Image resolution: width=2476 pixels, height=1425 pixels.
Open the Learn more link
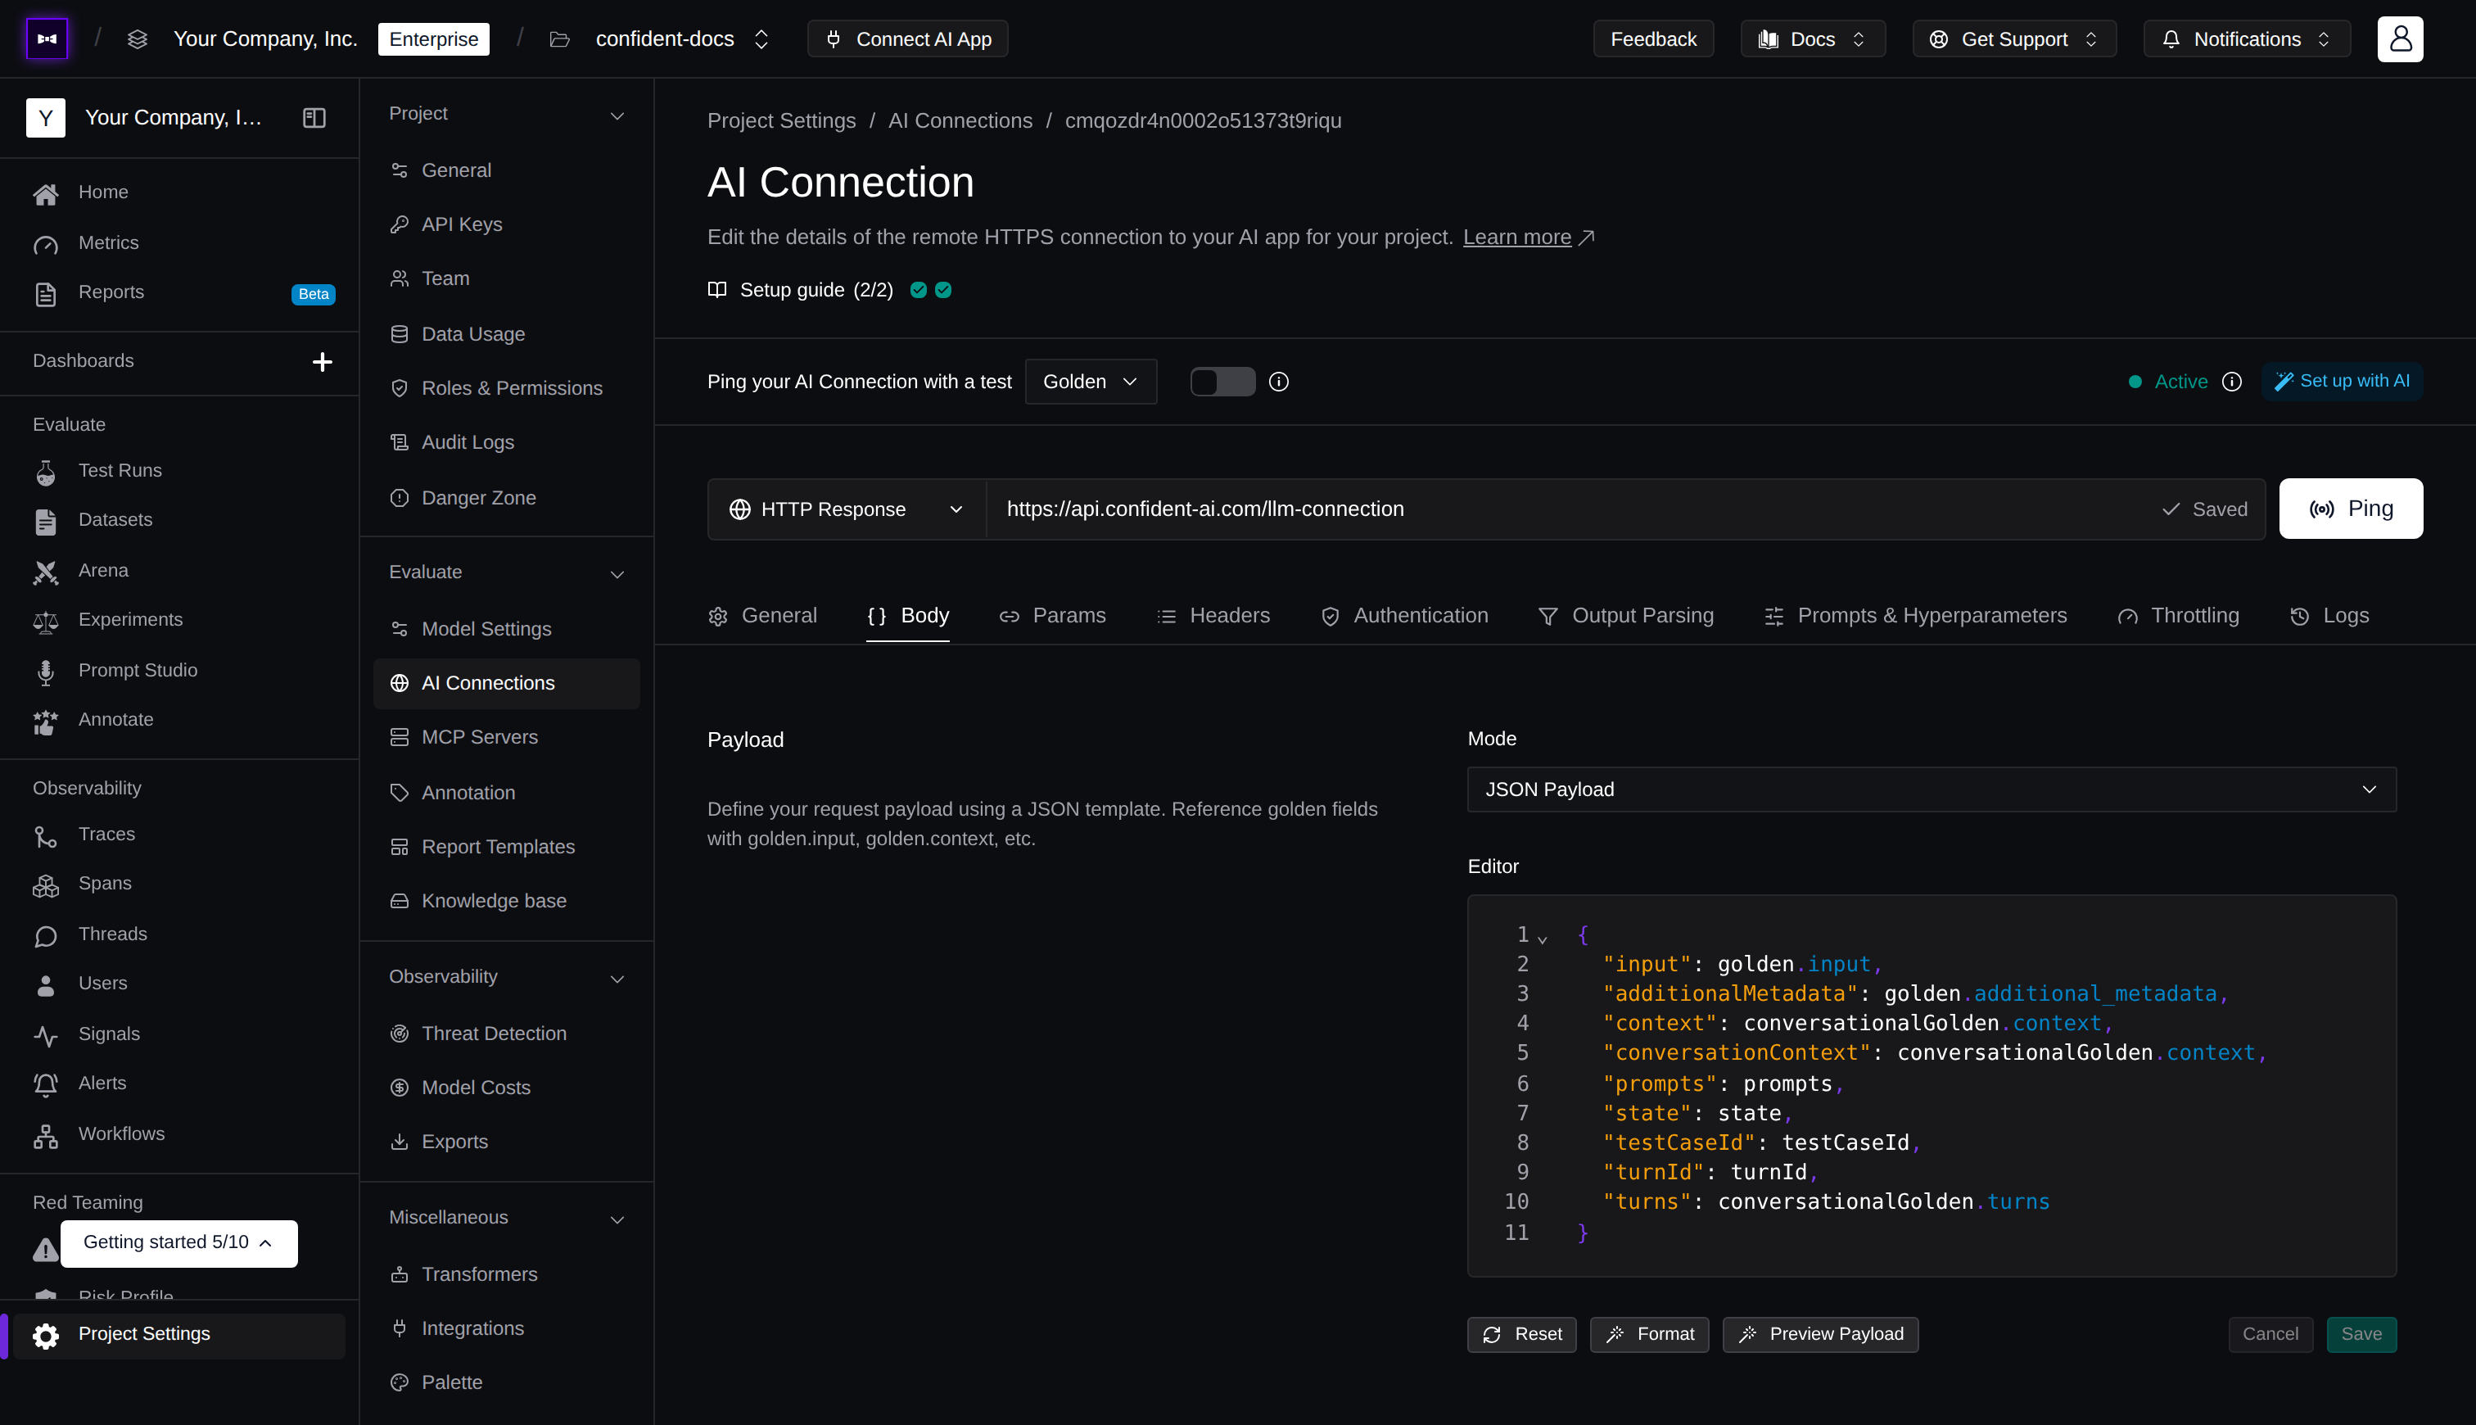coord(1528,237)
